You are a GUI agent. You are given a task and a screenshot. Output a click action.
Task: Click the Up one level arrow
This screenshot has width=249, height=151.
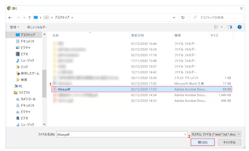pyautogui.click(x=29, y=17)
